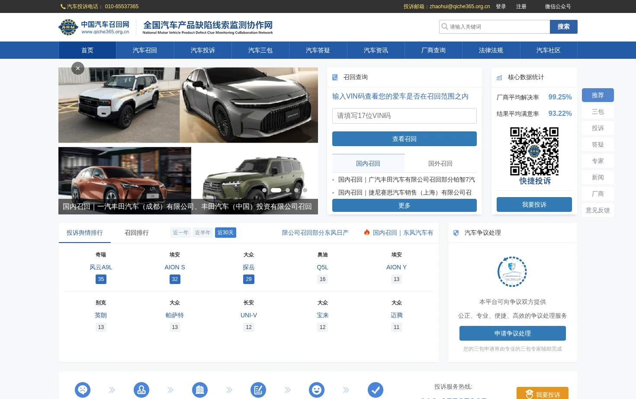Click the sad-face step icon
This screenshot has width=636, height=399.
click(x=83, y=390)
